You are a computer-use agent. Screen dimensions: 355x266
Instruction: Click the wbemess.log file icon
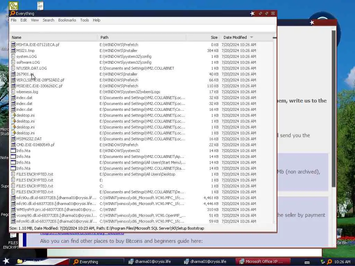point(13,91)
